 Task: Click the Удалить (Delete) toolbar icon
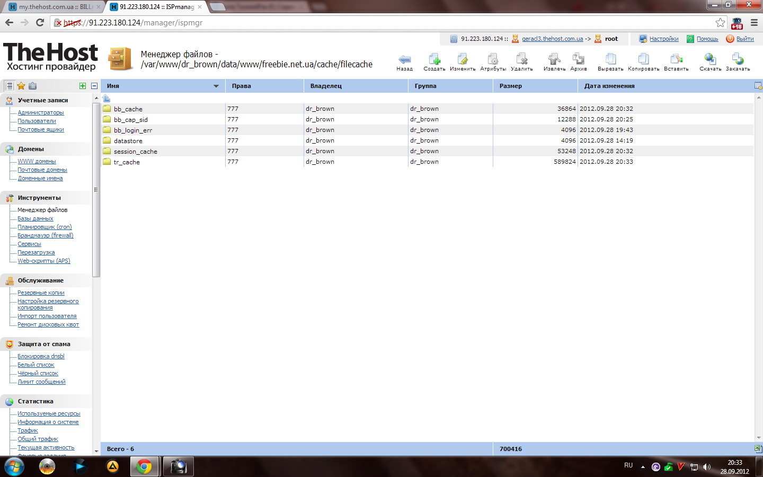(x=522, y=60)
